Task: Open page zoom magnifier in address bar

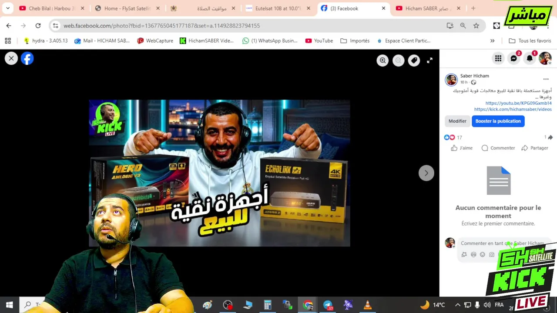Action: pos(463,26)
